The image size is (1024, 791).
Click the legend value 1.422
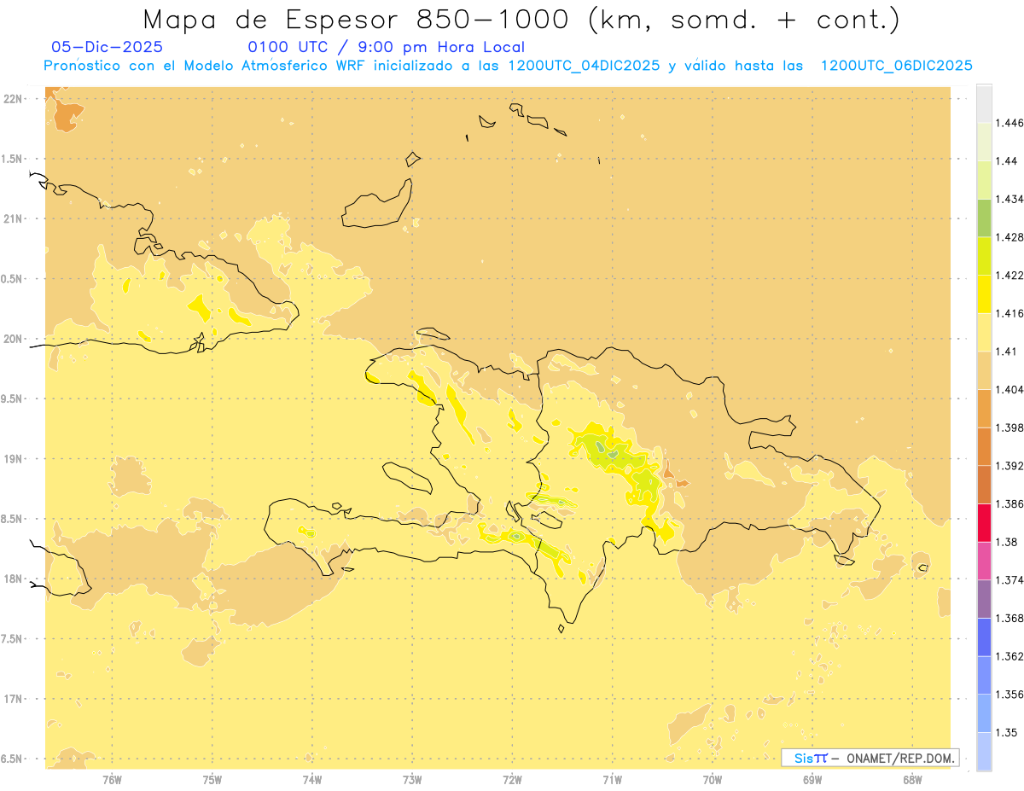tap(1009, 275)
